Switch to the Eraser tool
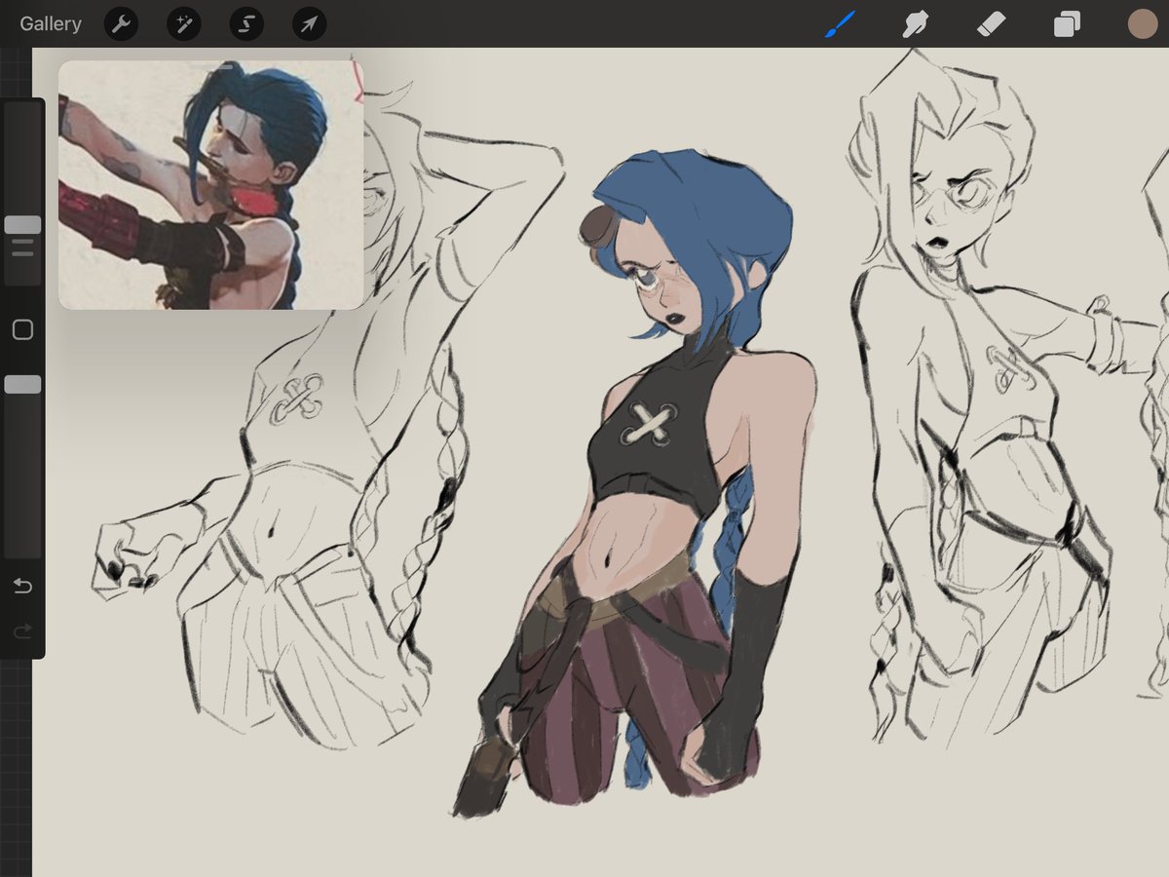This screenshot has width=1169, height=877. point(991,23)
